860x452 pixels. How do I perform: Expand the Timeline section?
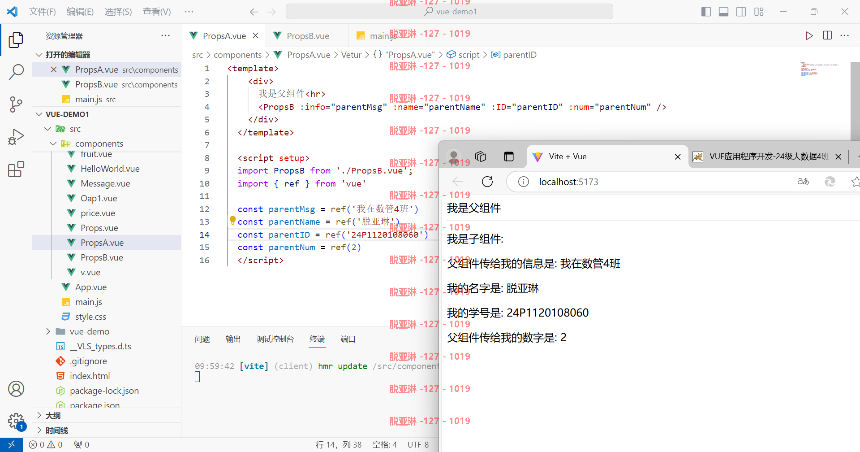107,430
